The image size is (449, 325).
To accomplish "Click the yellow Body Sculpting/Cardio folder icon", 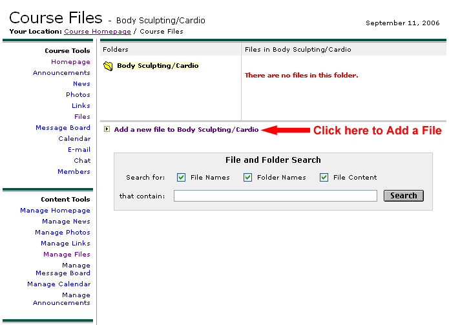I will (108, 66).
